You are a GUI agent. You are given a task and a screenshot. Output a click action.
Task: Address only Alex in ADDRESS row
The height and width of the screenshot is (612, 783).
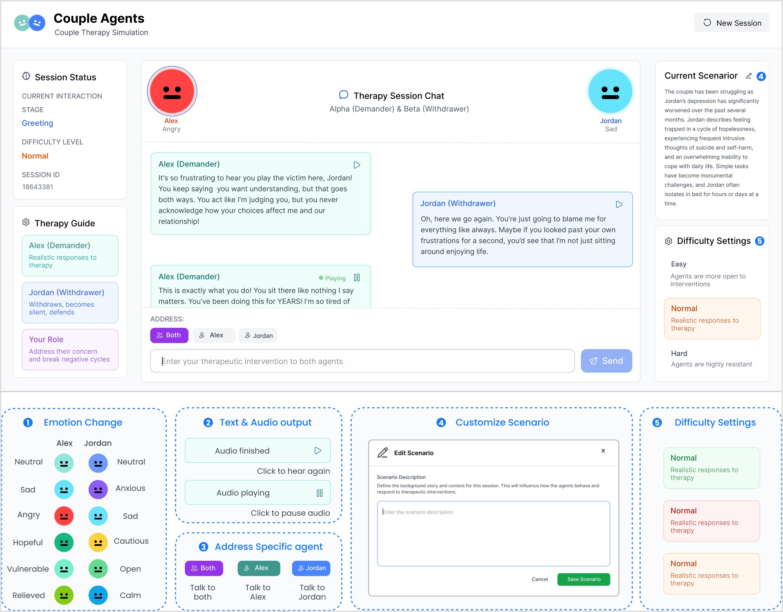(214, 335)
